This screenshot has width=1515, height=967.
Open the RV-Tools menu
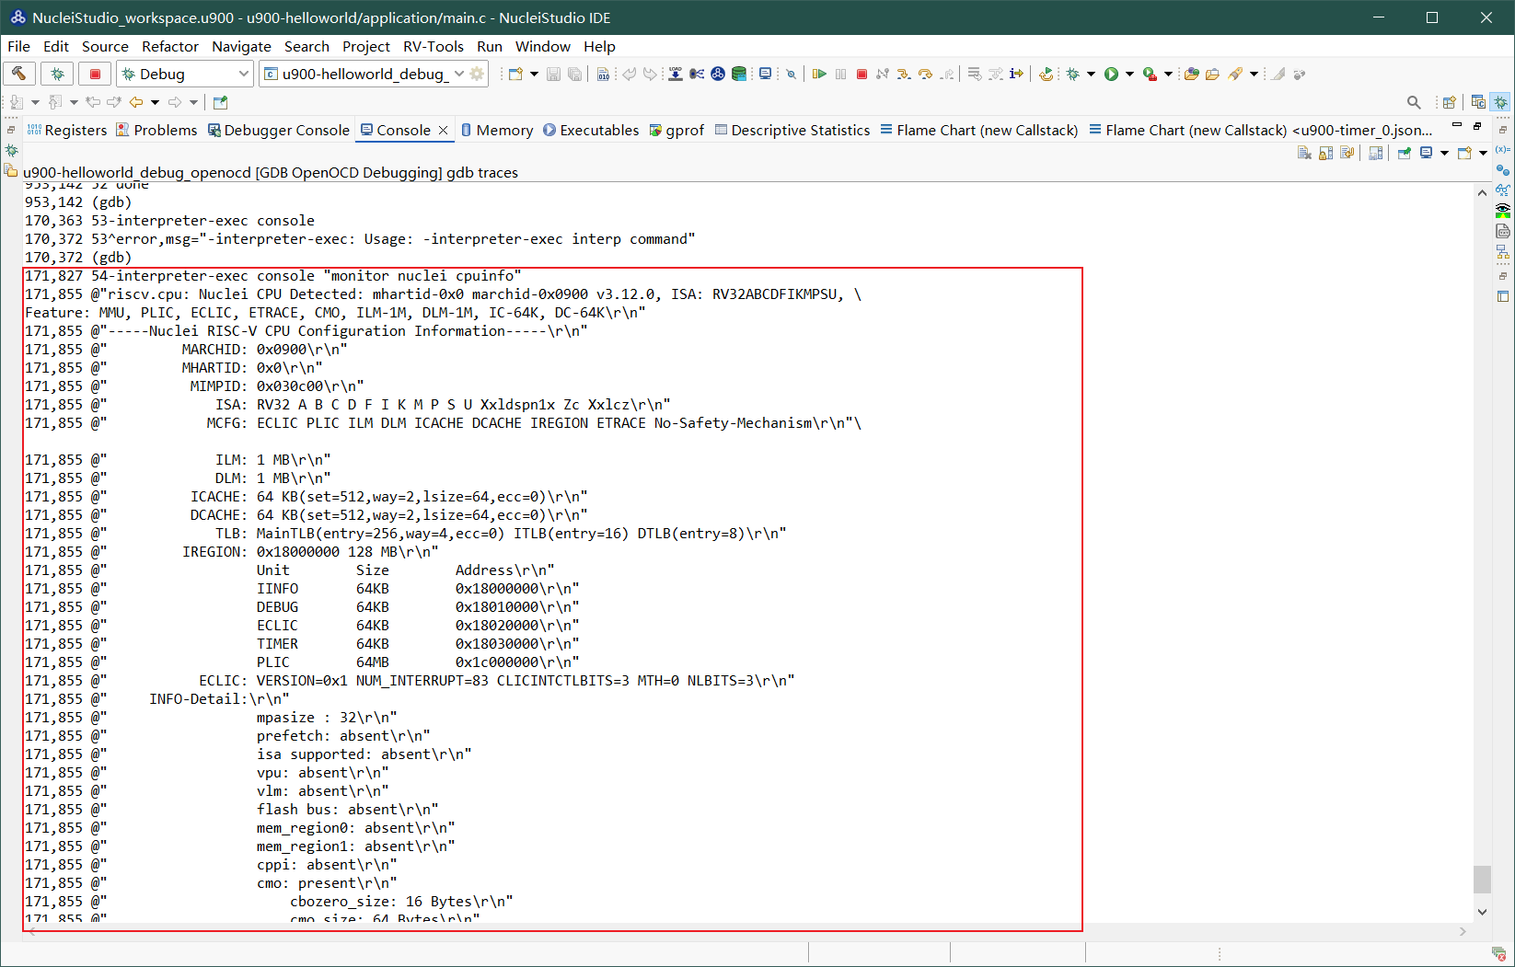(433, 46)
